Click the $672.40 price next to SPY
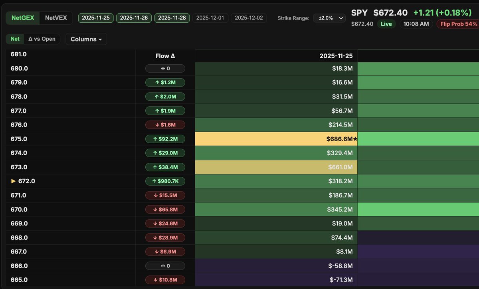Image resolution: width=479 pixels, height=289 pixels. tap(390, 13)
